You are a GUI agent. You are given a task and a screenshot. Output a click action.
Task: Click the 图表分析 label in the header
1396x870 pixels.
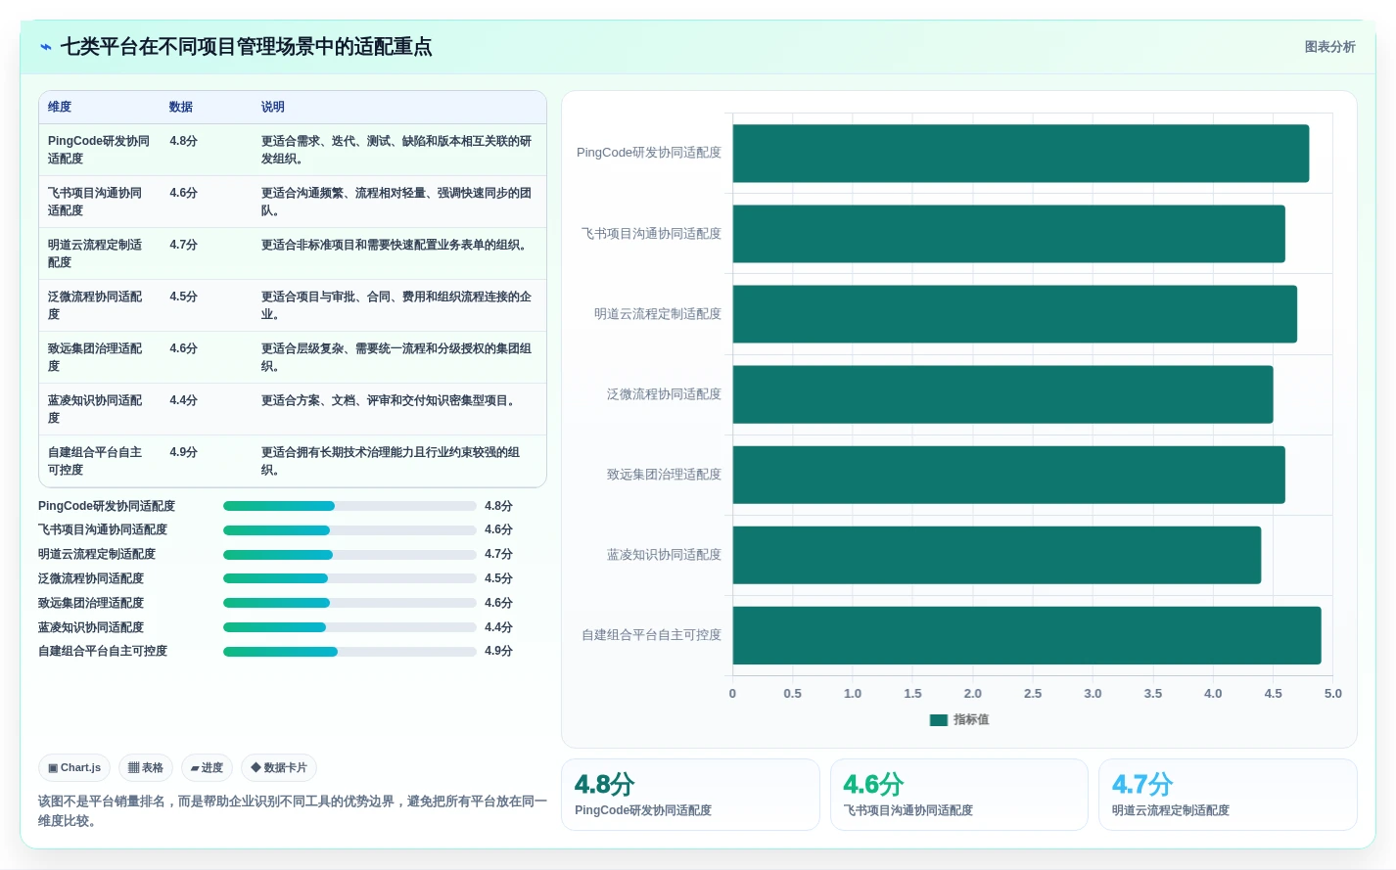click(x=1329, y=47)
